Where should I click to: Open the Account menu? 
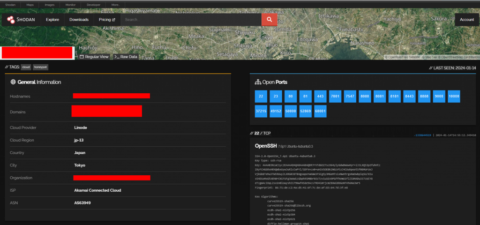pos(466,20)
